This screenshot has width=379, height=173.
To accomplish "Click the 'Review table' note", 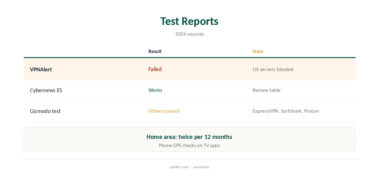I will pyautogui.click(x=267, y=90).
